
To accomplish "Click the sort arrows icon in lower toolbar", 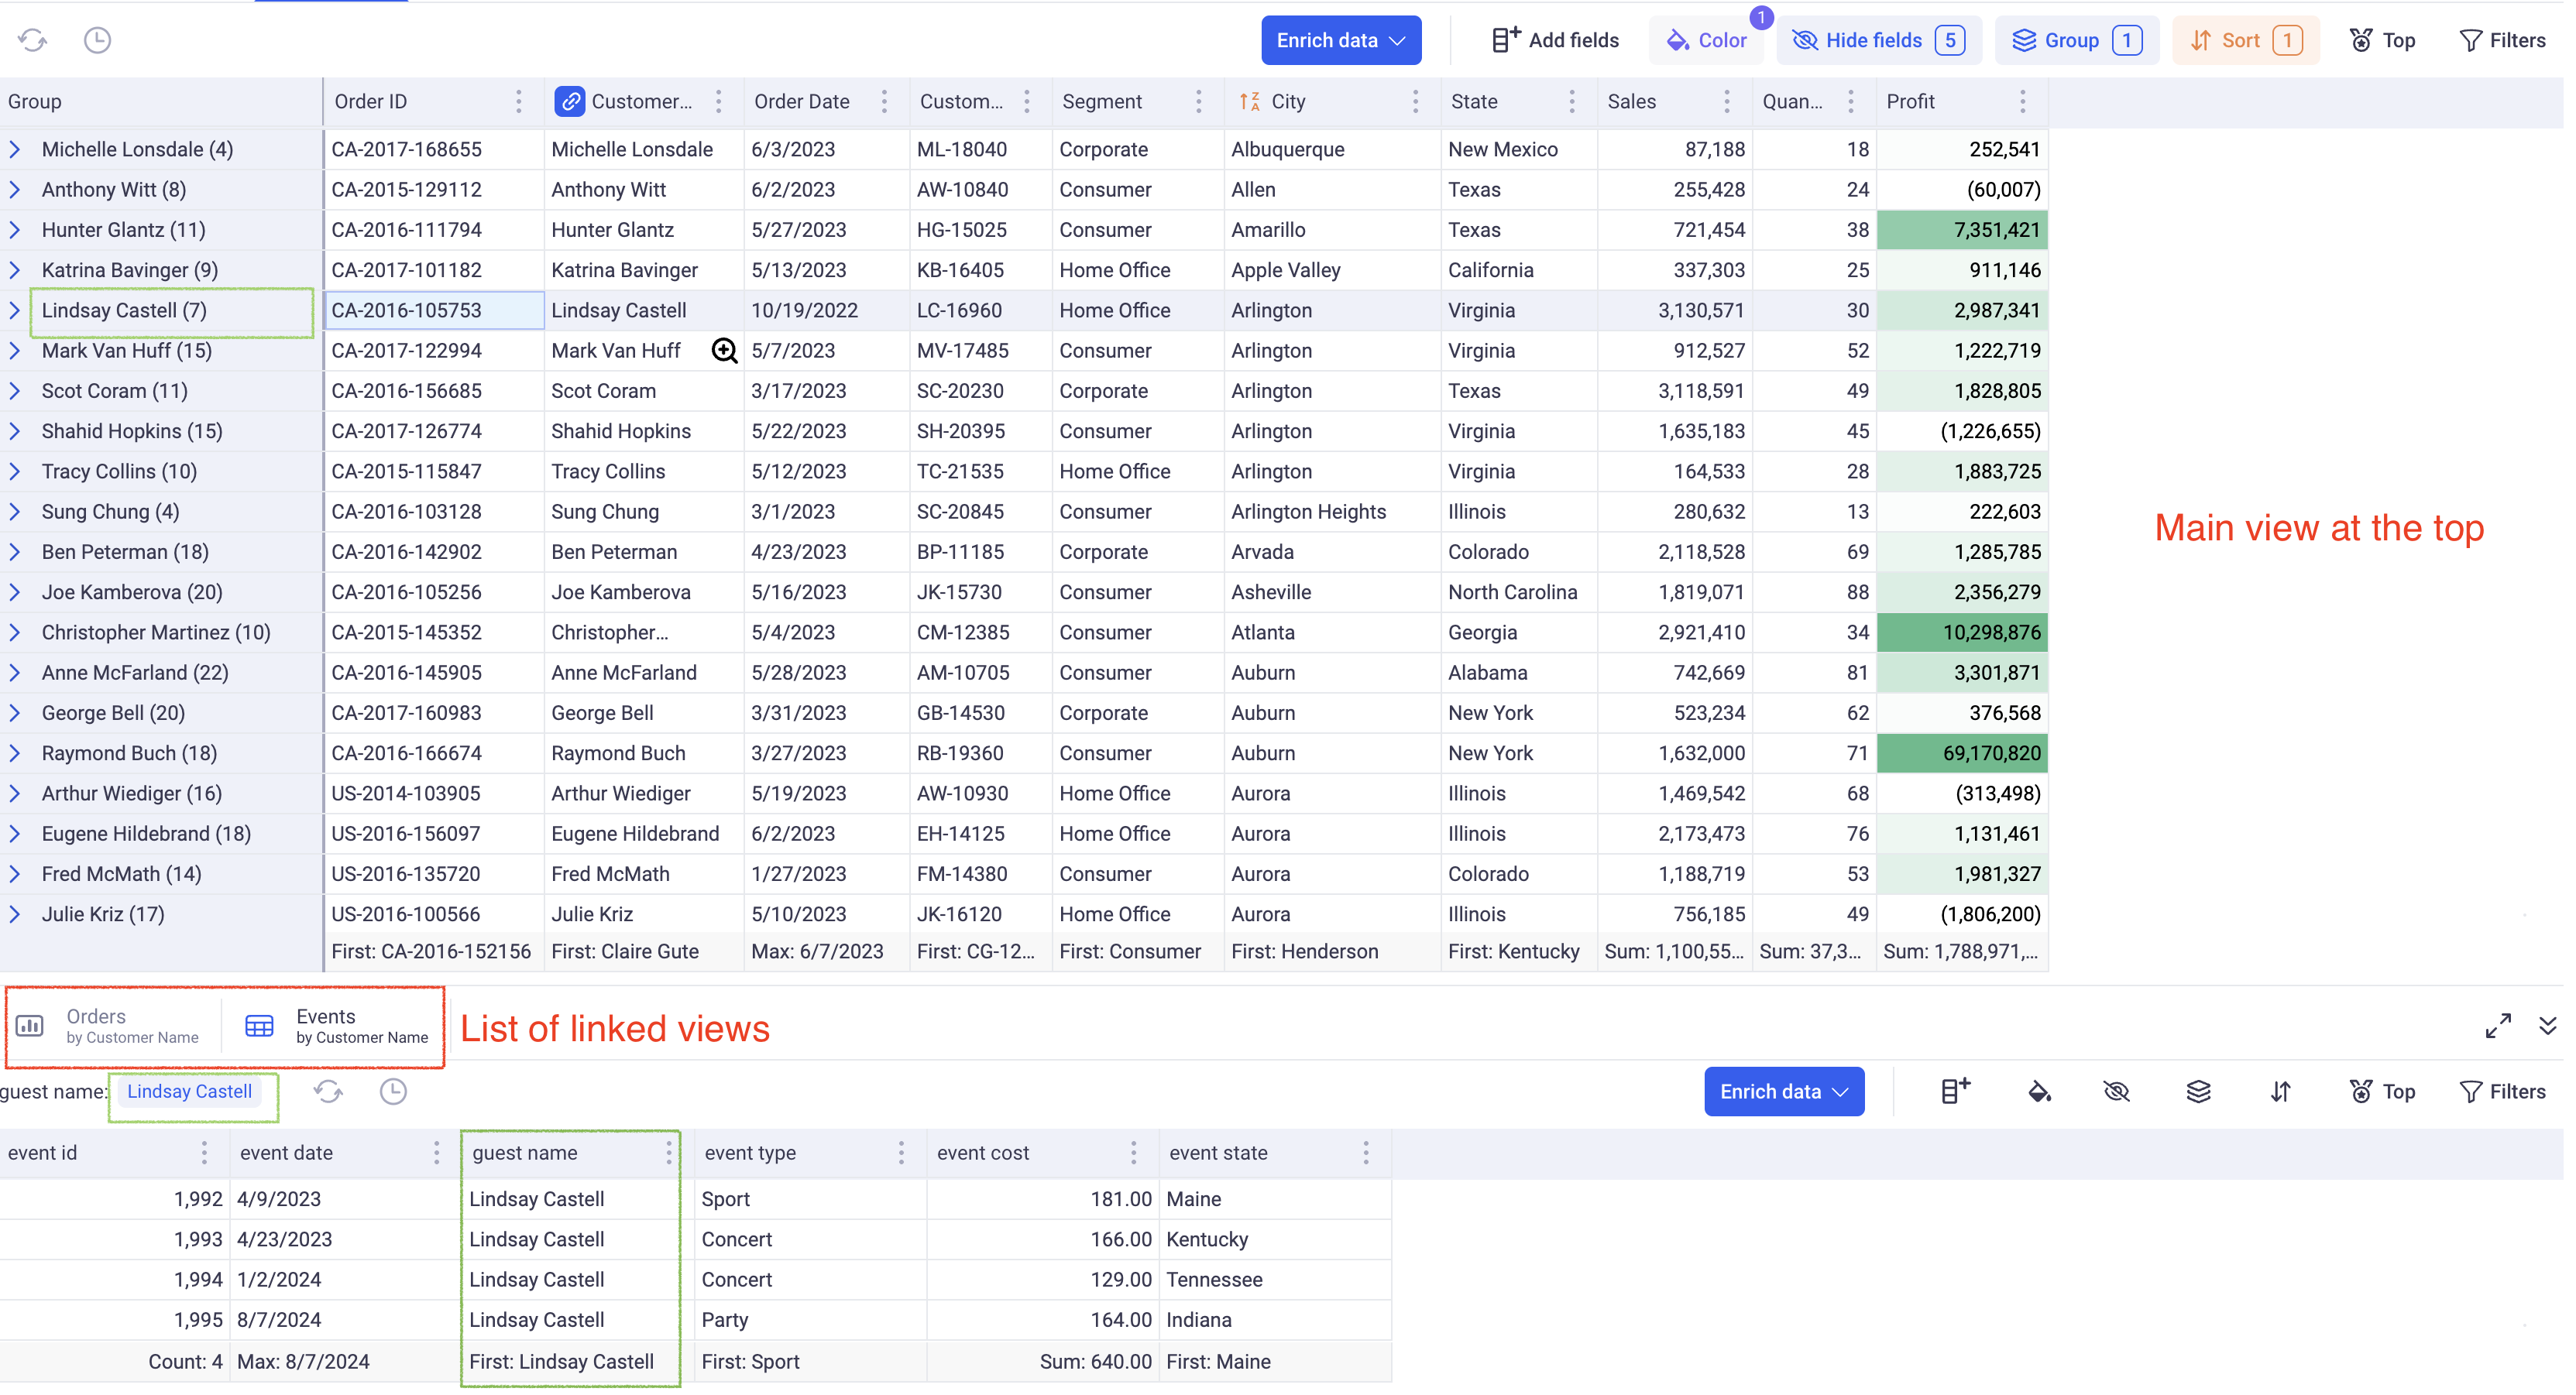I will [2280, 1092].
